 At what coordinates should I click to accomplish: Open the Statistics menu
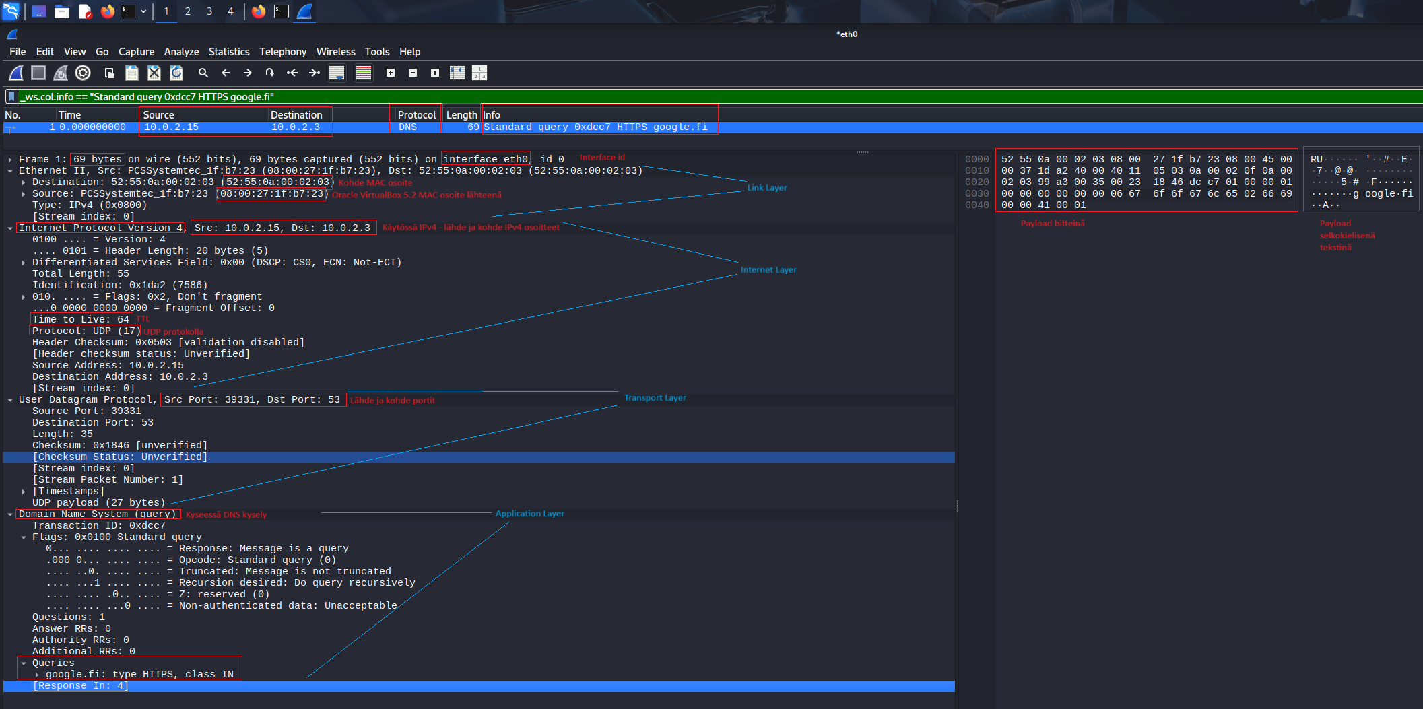click(228, 52)
